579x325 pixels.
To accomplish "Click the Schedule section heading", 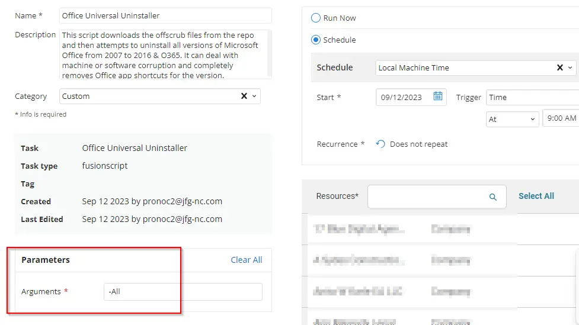I will click(x=335, y=67).
